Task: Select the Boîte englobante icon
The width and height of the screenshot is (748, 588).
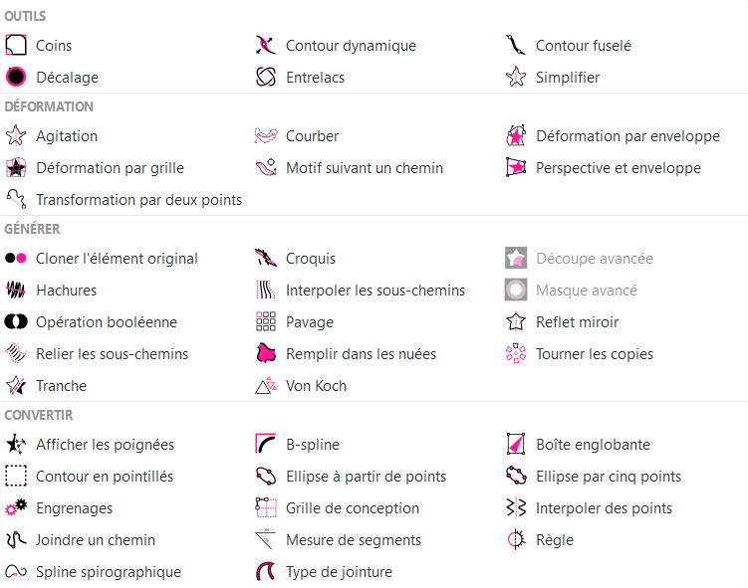Action: click(516, 445)
